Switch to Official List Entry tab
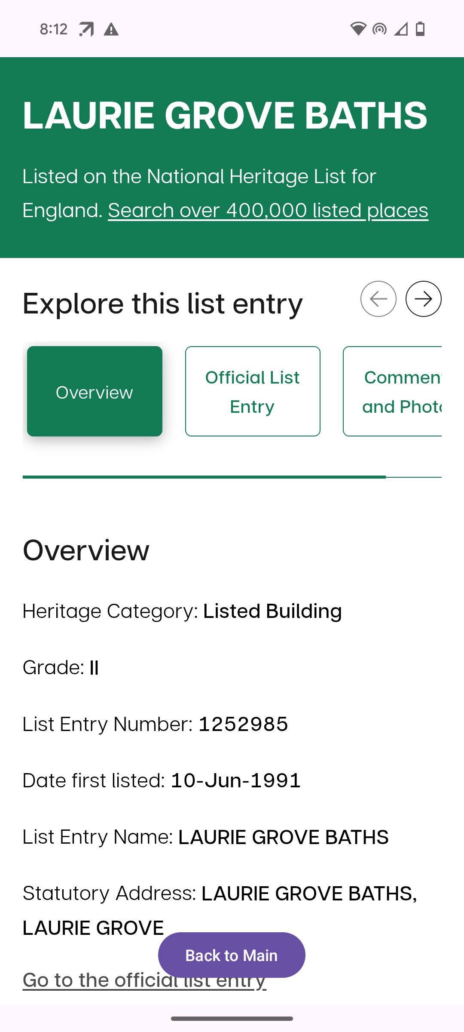464x1032 pixels. 253,391
